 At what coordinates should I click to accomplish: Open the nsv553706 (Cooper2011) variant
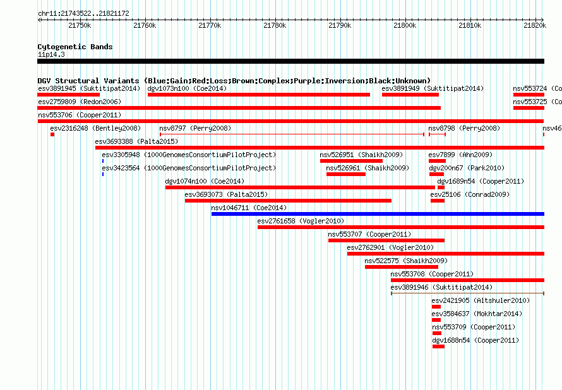290,121
